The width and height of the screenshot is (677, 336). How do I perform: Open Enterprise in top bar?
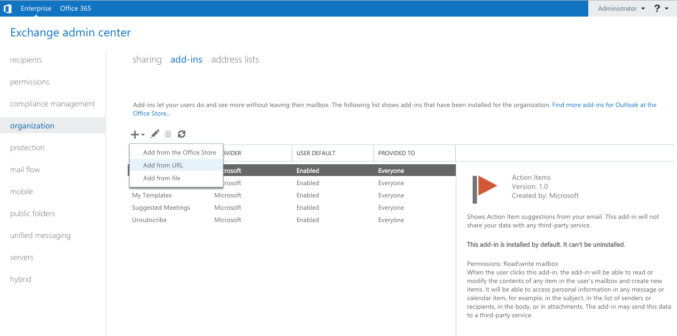(x=36, y=9)
